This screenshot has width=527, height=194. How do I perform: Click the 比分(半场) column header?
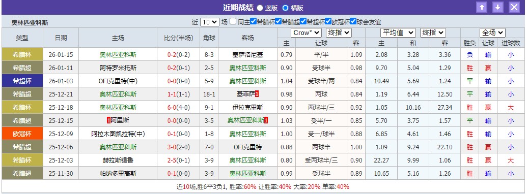tap(179, 38)
